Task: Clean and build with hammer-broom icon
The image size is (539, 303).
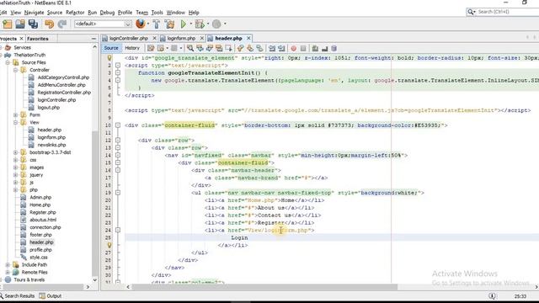Action: click(169, 24)
